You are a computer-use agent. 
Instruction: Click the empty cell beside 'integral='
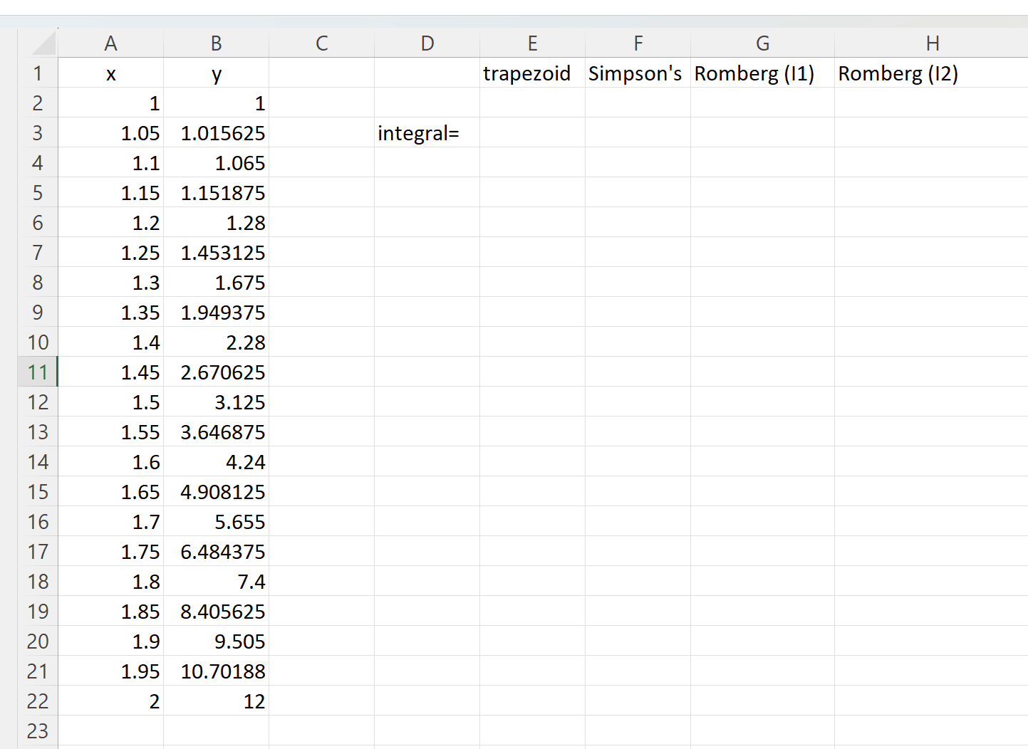[532, 133]
